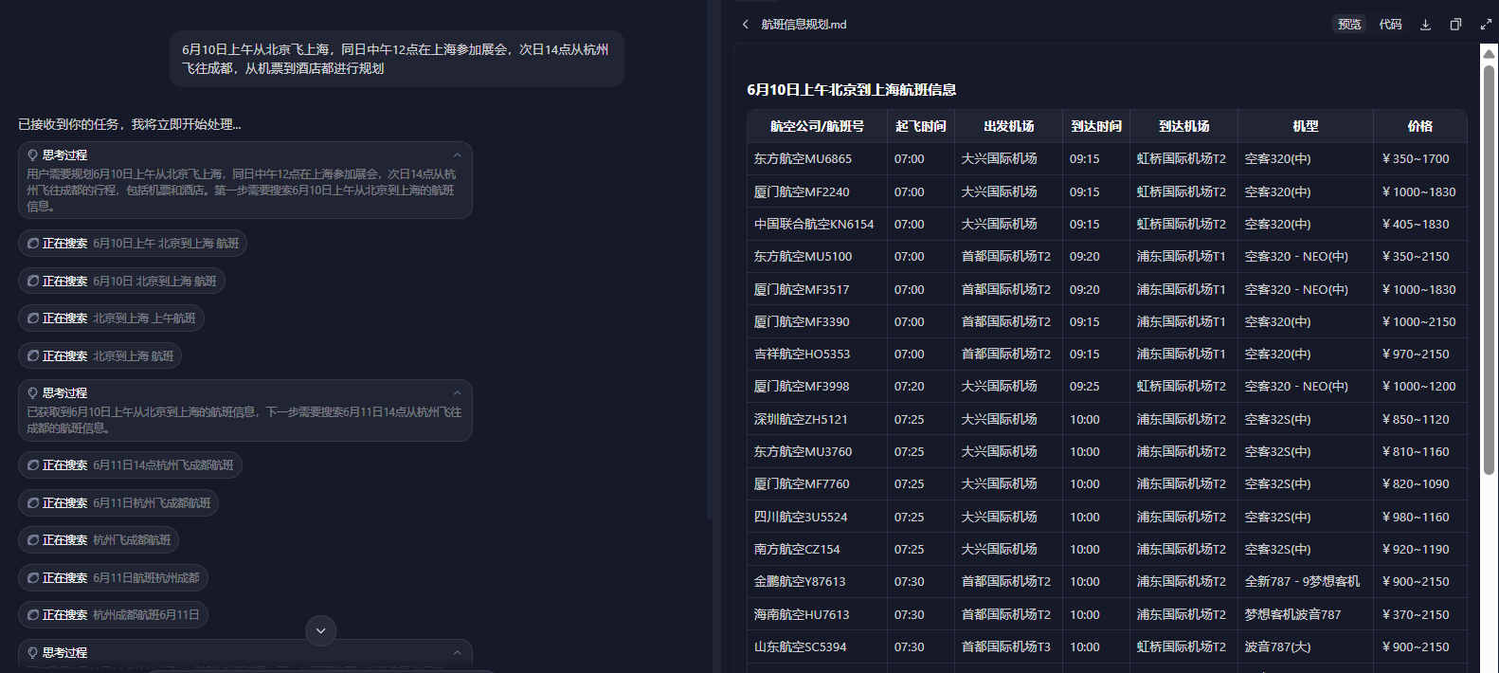Open search chip 6月11日14点杭州飞成都航班
Image resolution: width=1499 pixels, height=673 pixels.
pyautogui.click(x=130, y=465)
